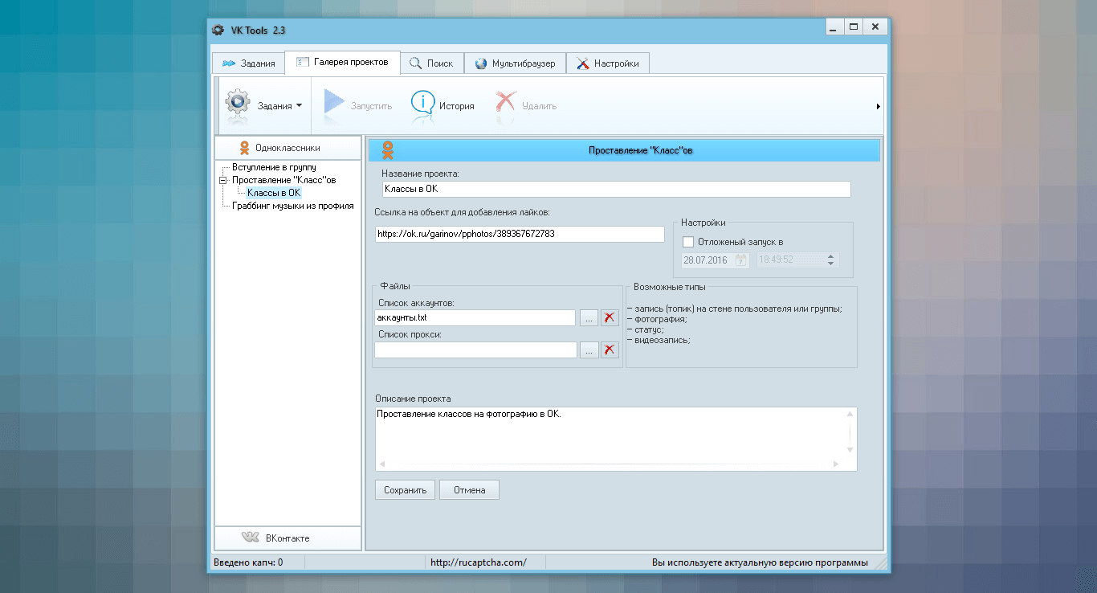Browse for the accounts list file
The image size is (1097, 593).
point(589,318)
